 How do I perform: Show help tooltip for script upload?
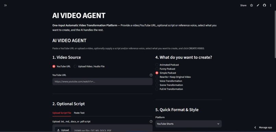(x=151, y=122)
